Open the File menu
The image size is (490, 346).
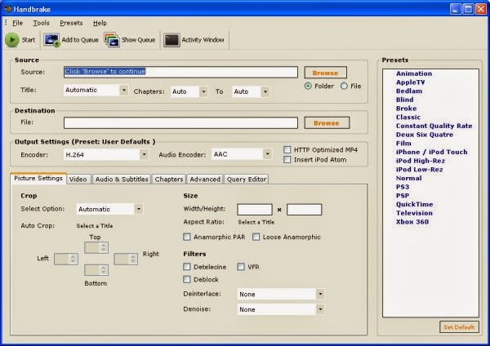point(17,23)
